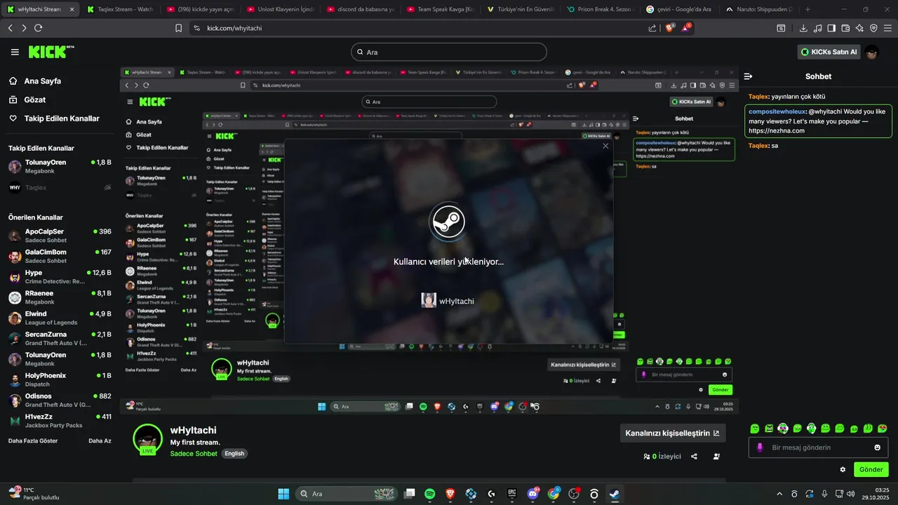Open Gözat in sidebar
898x505 pixels.
pyautogui.click(x=27, y=100)
